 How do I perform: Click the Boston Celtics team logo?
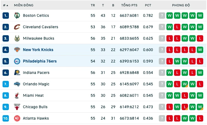click(17, 16)
